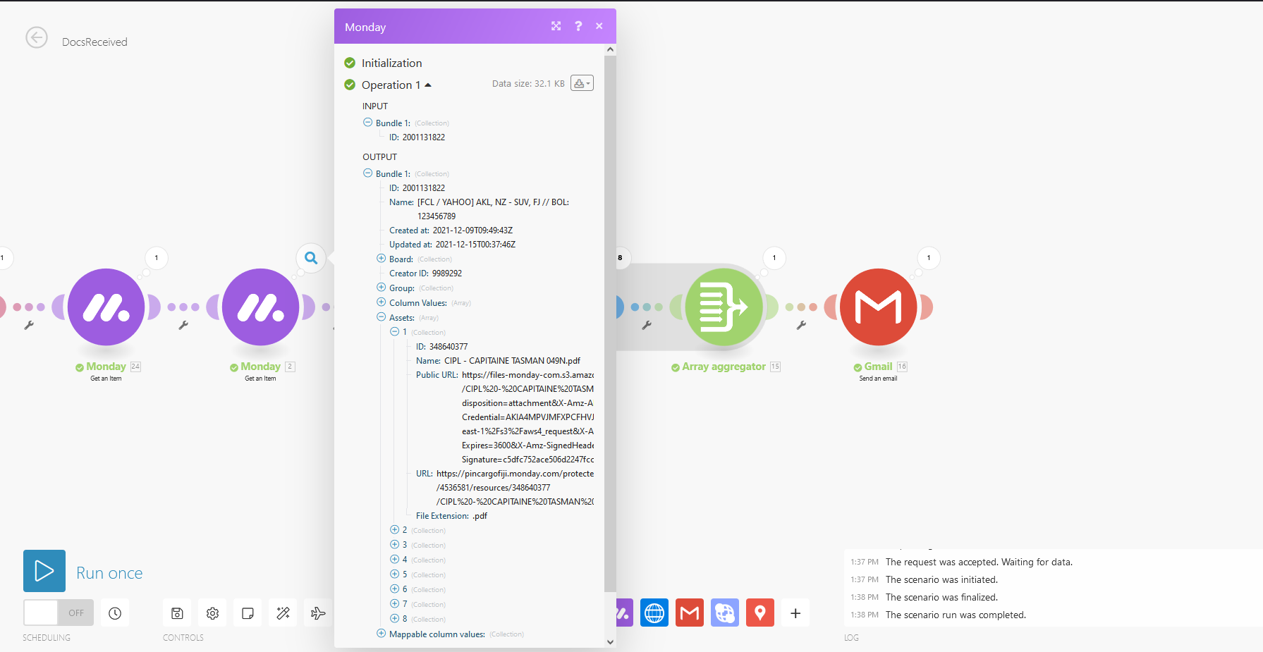Click the Initialization step
This screenshot has width=1263, height=652.
click(391, 63)
